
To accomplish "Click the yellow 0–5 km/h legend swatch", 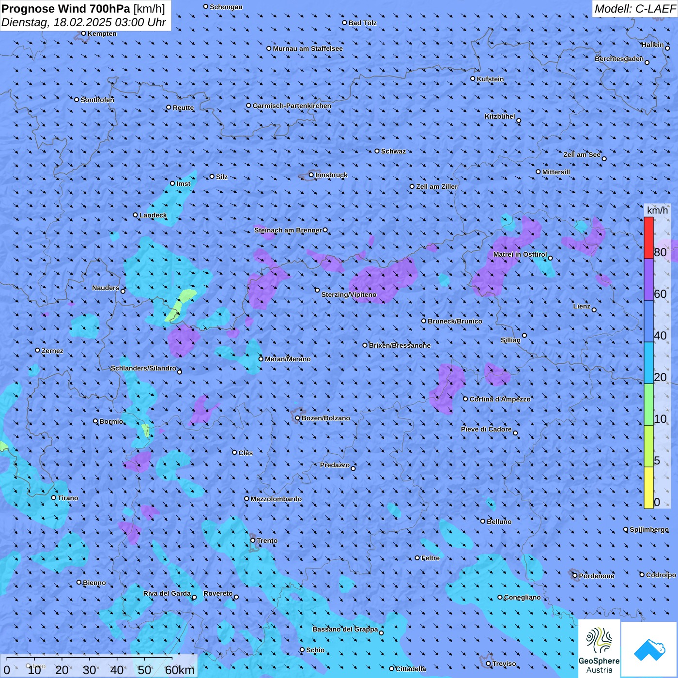I will coord(648,488).
